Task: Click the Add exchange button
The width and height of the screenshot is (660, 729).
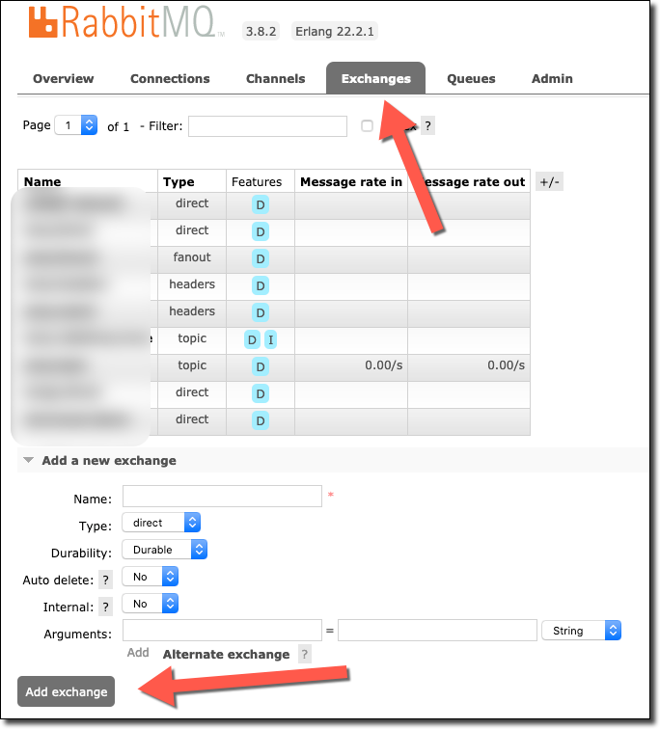Action: 66,691
